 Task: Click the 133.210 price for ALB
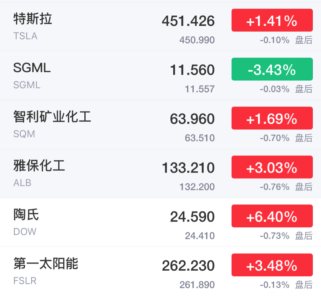[188, 168]
